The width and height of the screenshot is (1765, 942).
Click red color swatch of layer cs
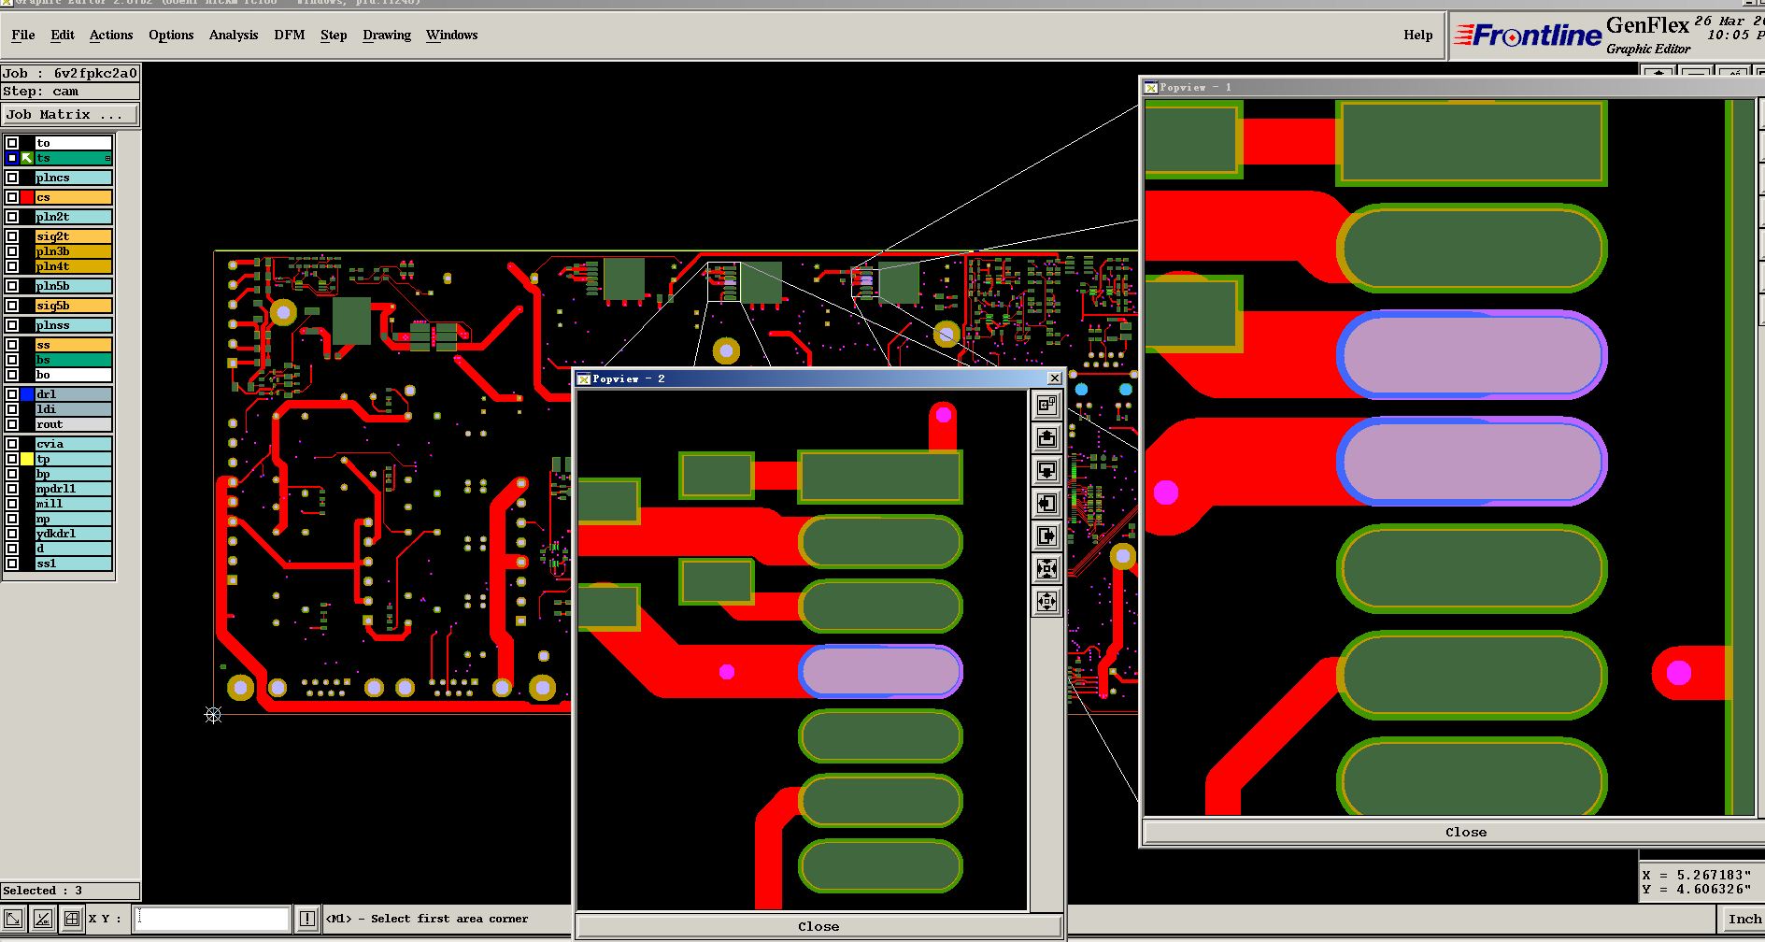27,197
